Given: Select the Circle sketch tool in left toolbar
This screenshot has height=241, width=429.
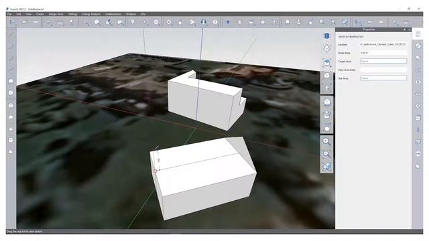Looking at the screenshot, I should (11, 92).
